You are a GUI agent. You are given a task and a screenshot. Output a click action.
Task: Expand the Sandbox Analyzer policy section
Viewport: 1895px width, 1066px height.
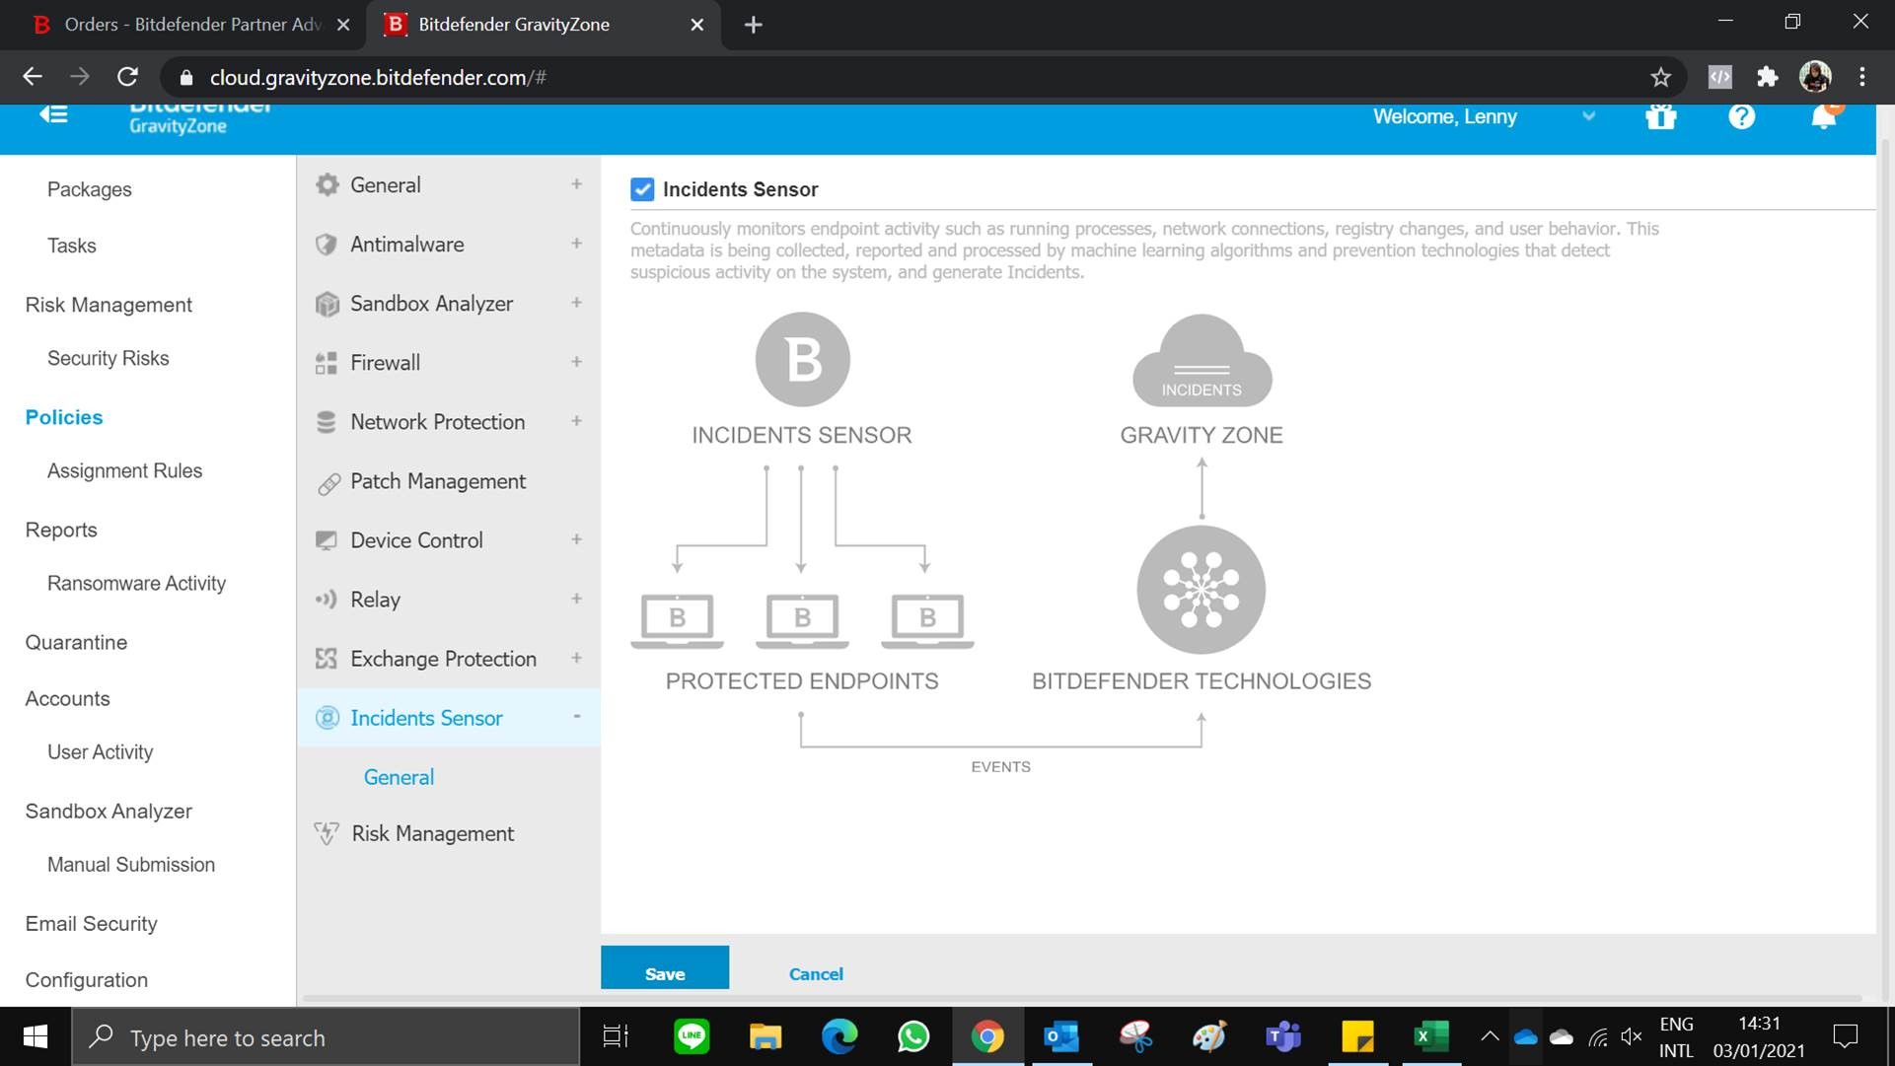[x=576, y=303]
